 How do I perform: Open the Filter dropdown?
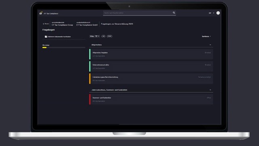click(x=94, y=36)
